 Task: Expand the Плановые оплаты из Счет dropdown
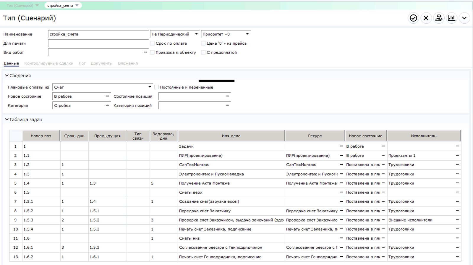pos(103,87)
